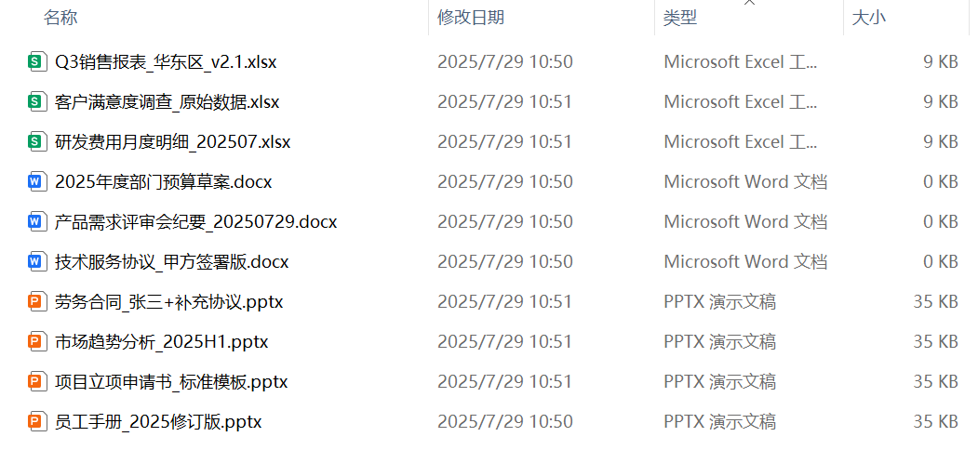Screen dimensions: 978x450
Task: Click the 大小 column header
Action: [x=869, y=18]
